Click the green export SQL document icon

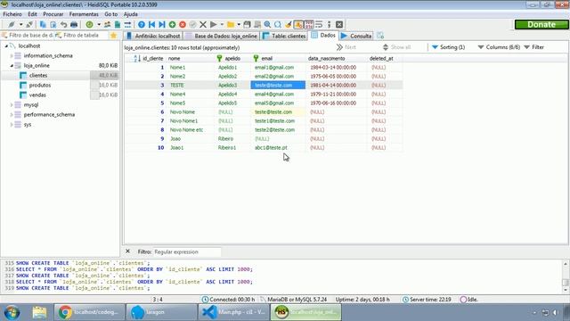(118, 24)
